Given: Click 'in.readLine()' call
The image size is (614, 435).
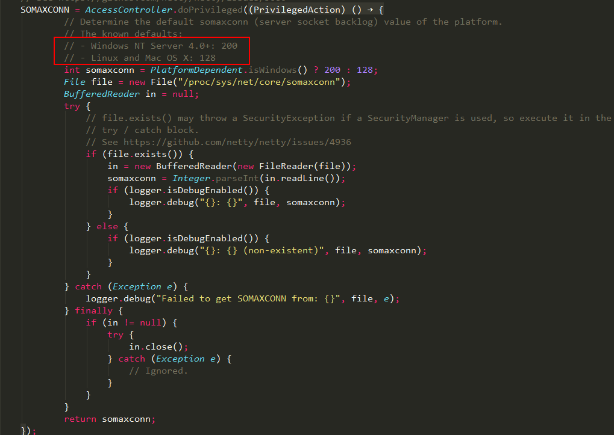Looking at the screenshot, I should 299,179.
